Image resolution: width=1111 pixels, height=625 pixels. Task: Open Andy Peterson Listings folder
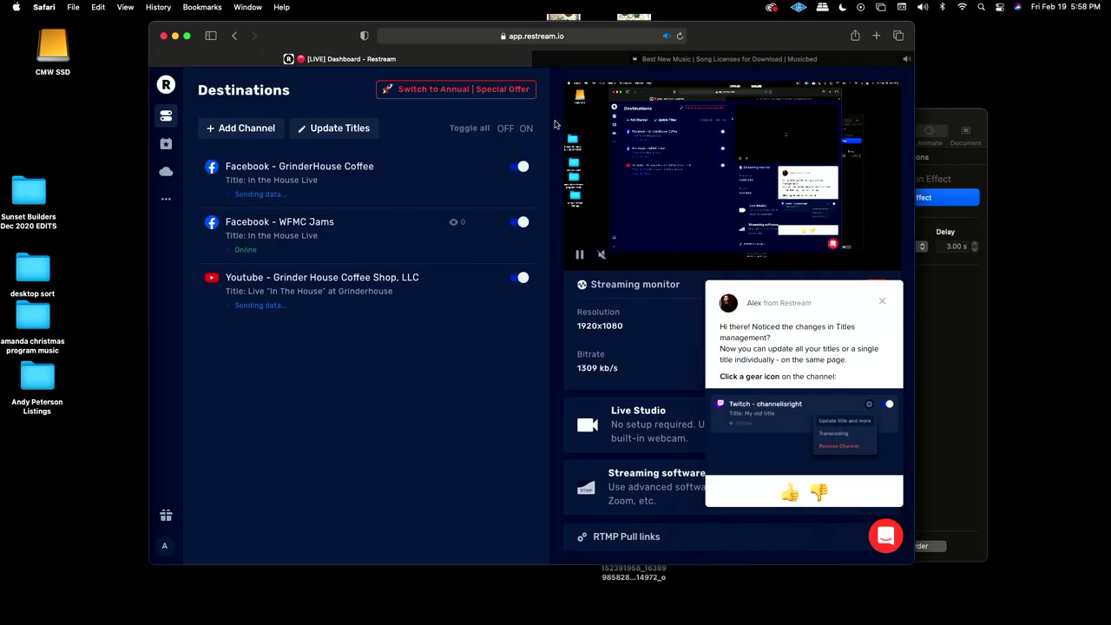coord(37,388)
